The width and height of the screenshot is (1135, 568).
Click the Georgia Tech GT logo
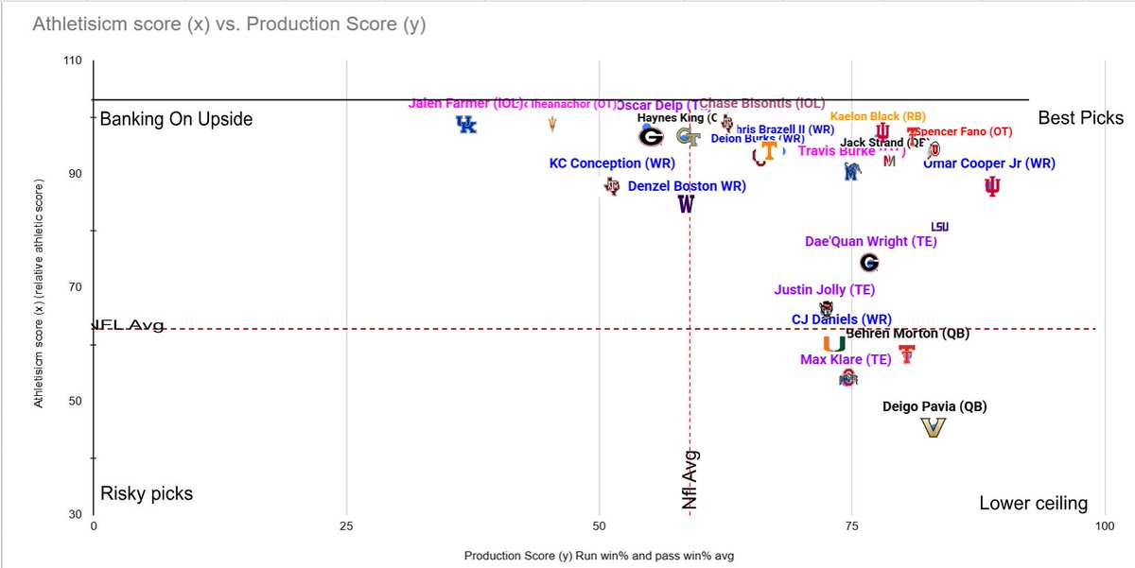[x=689, y=137]
